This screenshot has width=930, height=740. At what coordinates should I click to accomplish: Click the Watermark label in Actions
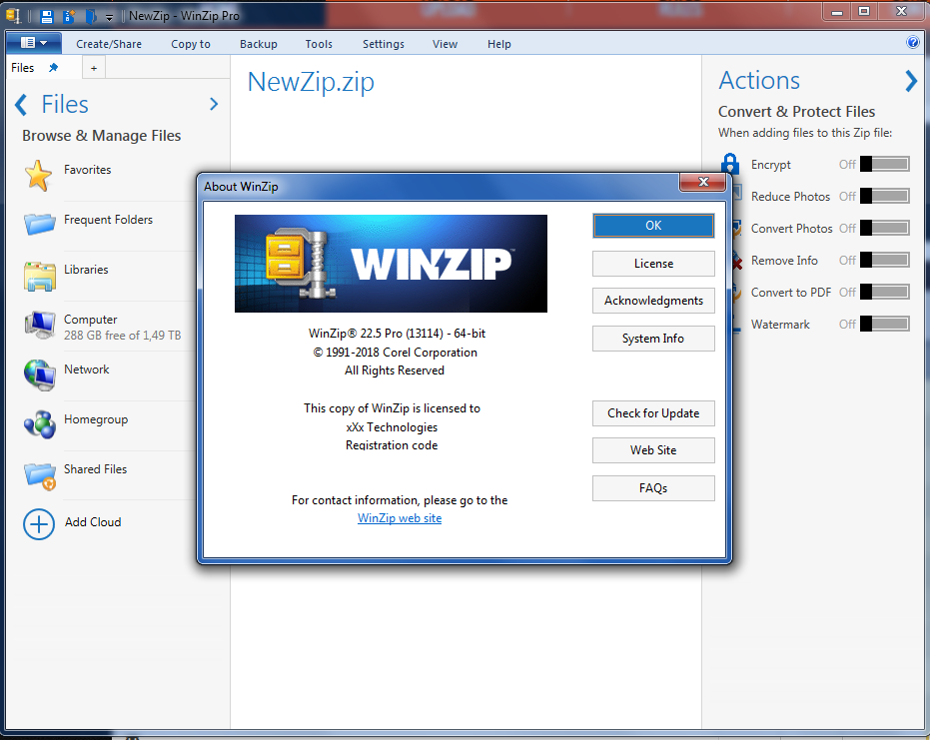click(780, 325)
